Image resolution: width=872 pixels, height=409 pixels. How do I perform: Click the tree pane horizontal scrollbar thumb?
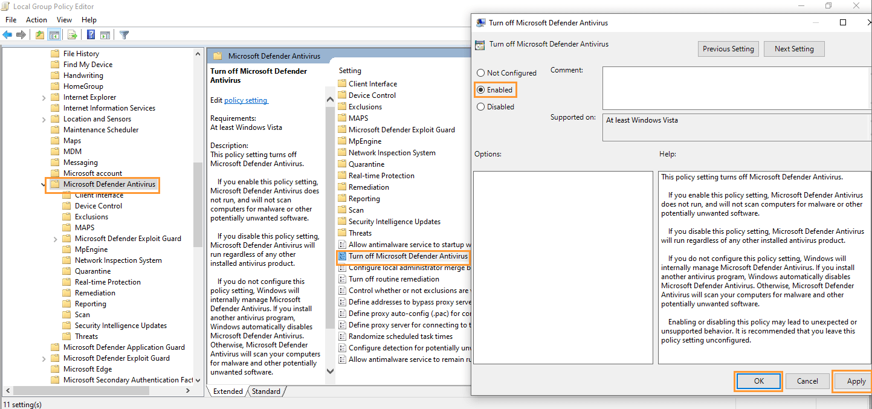(81, 391)
